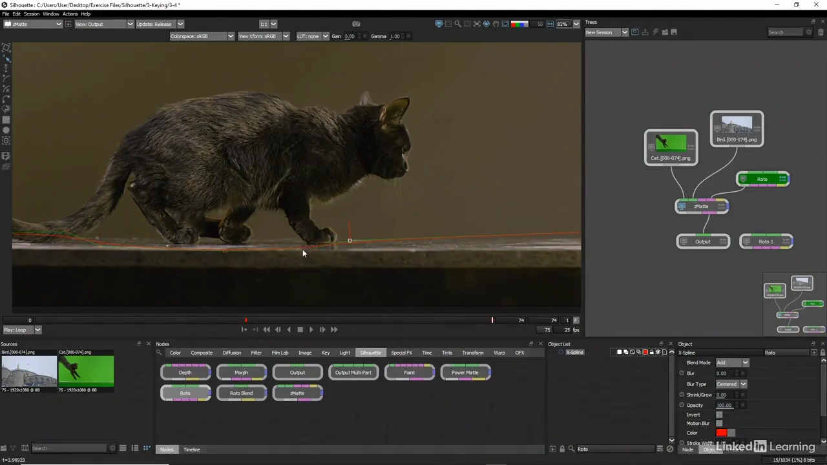Switch to the Composite node tab
827x465 pixels.
(x=202, y=353)
